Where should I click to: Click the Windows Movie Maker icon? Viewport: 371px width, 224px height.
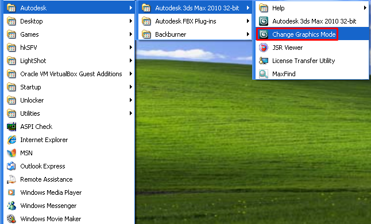pyautogui.click(x=11, y=219)
